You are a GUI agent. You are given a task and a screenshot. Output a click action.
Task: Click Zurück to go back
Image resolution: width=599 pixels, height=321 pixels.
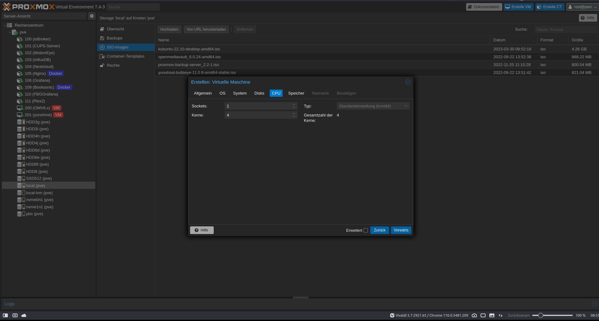tap(380, 230)
